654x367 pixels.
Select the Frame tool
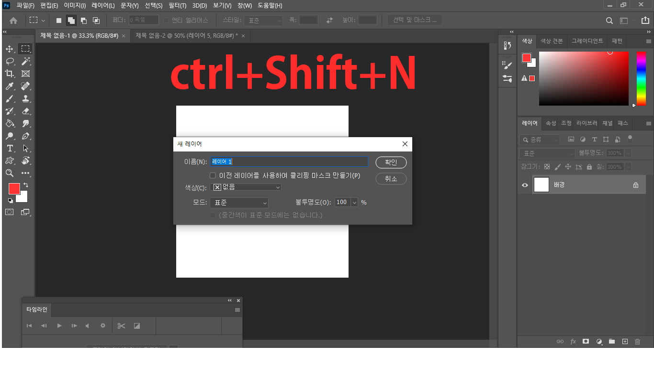(x=26, y=74)
